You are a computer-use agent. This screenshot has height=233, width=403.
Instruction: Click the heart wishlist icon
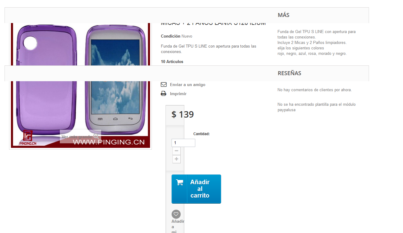176,214
